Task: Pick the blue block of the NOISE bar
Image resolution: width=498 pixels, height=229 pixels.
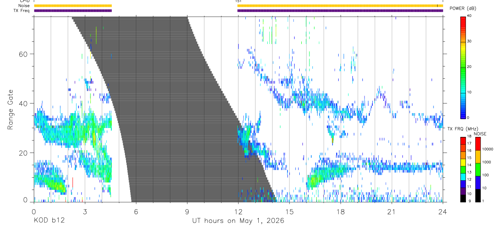Action: click(478, 183)
